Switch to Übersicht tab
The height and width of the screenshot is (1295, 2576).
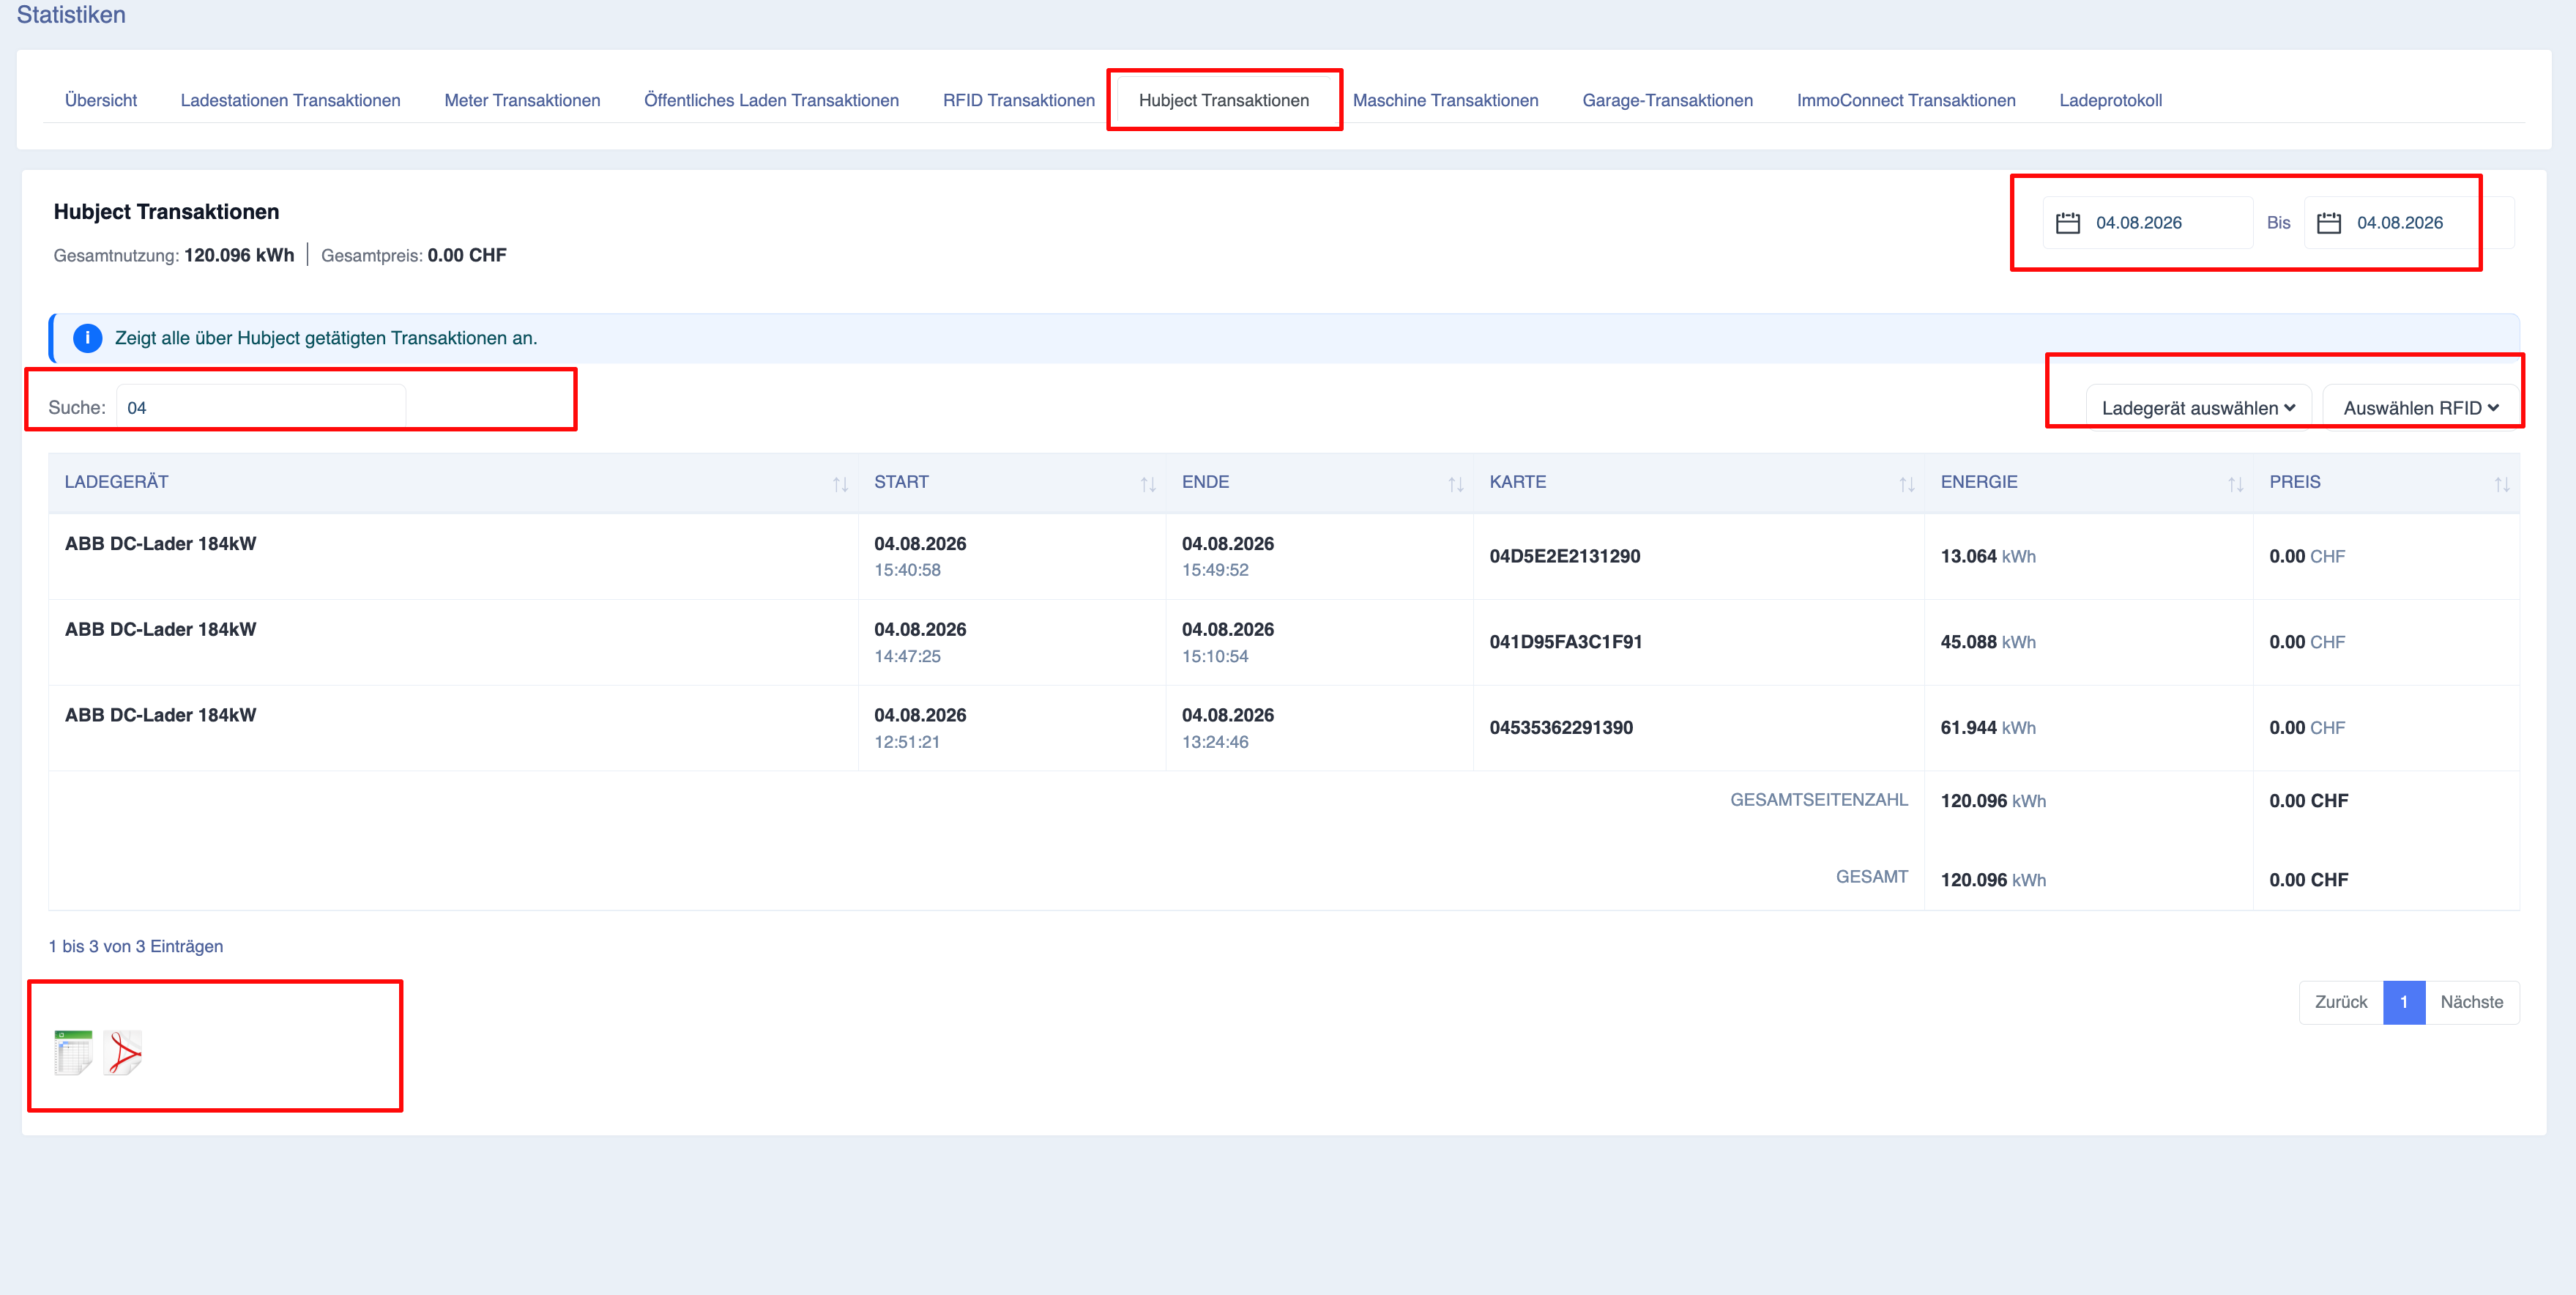tap(101, 100)
